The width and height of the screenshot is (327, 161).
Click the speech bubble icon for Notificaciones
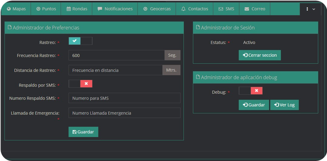coord(100,9)
